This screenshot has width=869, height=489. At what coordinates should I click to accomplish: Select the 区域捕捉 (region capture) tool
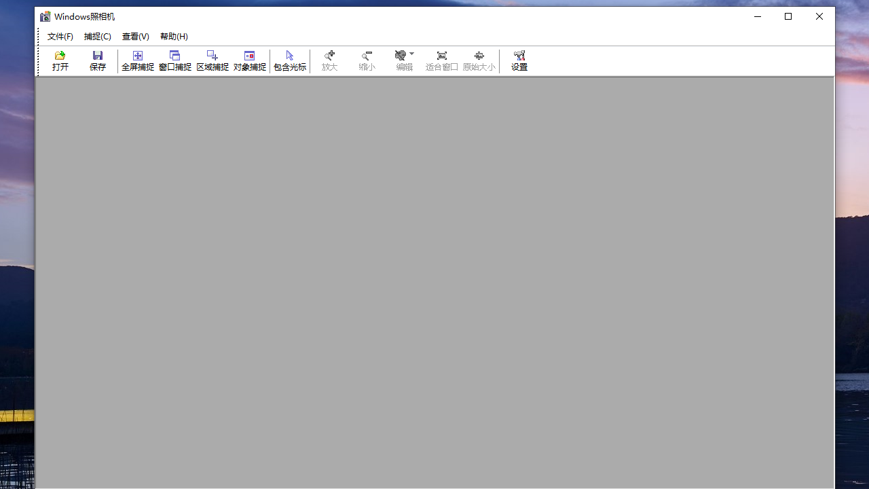coord(212,60)
